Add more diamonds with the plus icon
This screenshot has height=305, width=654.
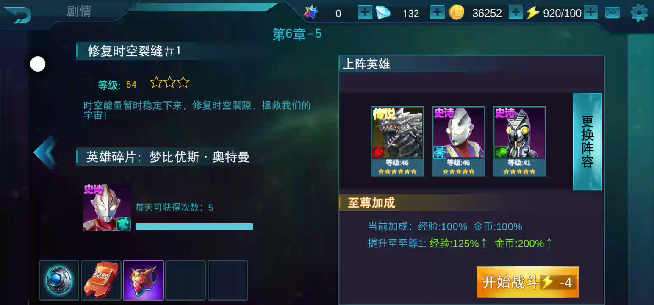pos(437,13)
